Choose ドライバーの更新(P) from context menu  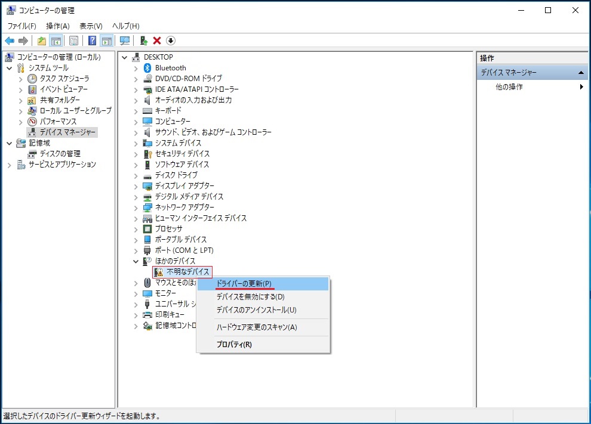coord(263,283)
